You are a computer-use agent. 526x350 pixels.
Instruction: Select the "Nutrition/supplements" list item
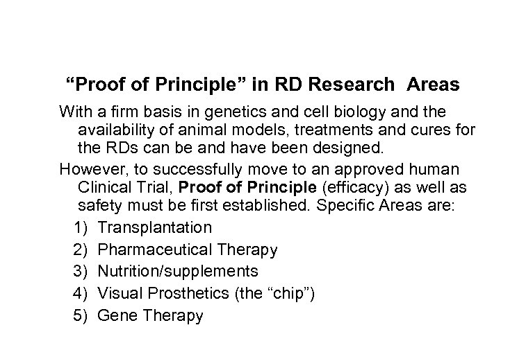(178, 272)
